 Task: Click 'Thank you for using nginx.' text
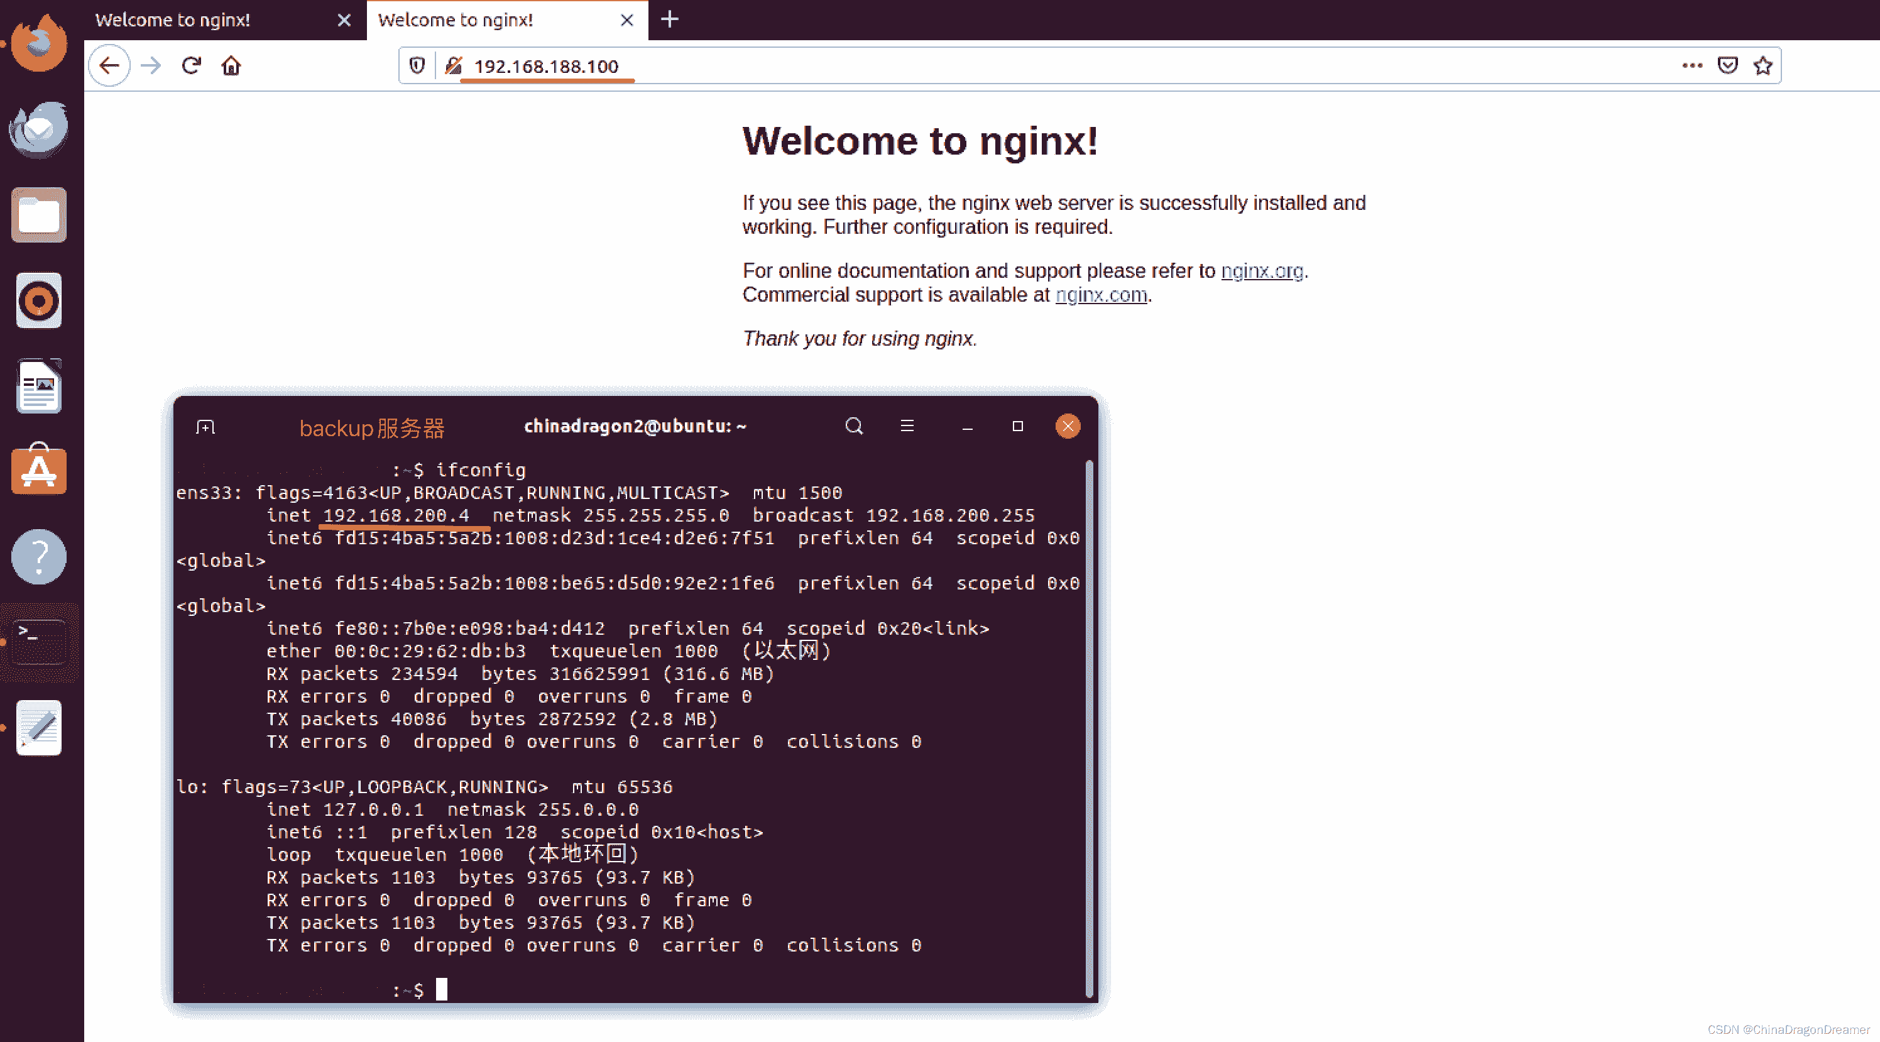[859, 339]
